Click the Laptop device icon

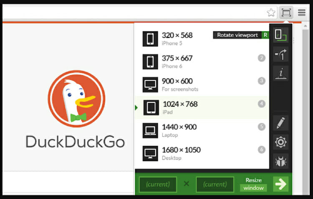[x=150, y=130]
